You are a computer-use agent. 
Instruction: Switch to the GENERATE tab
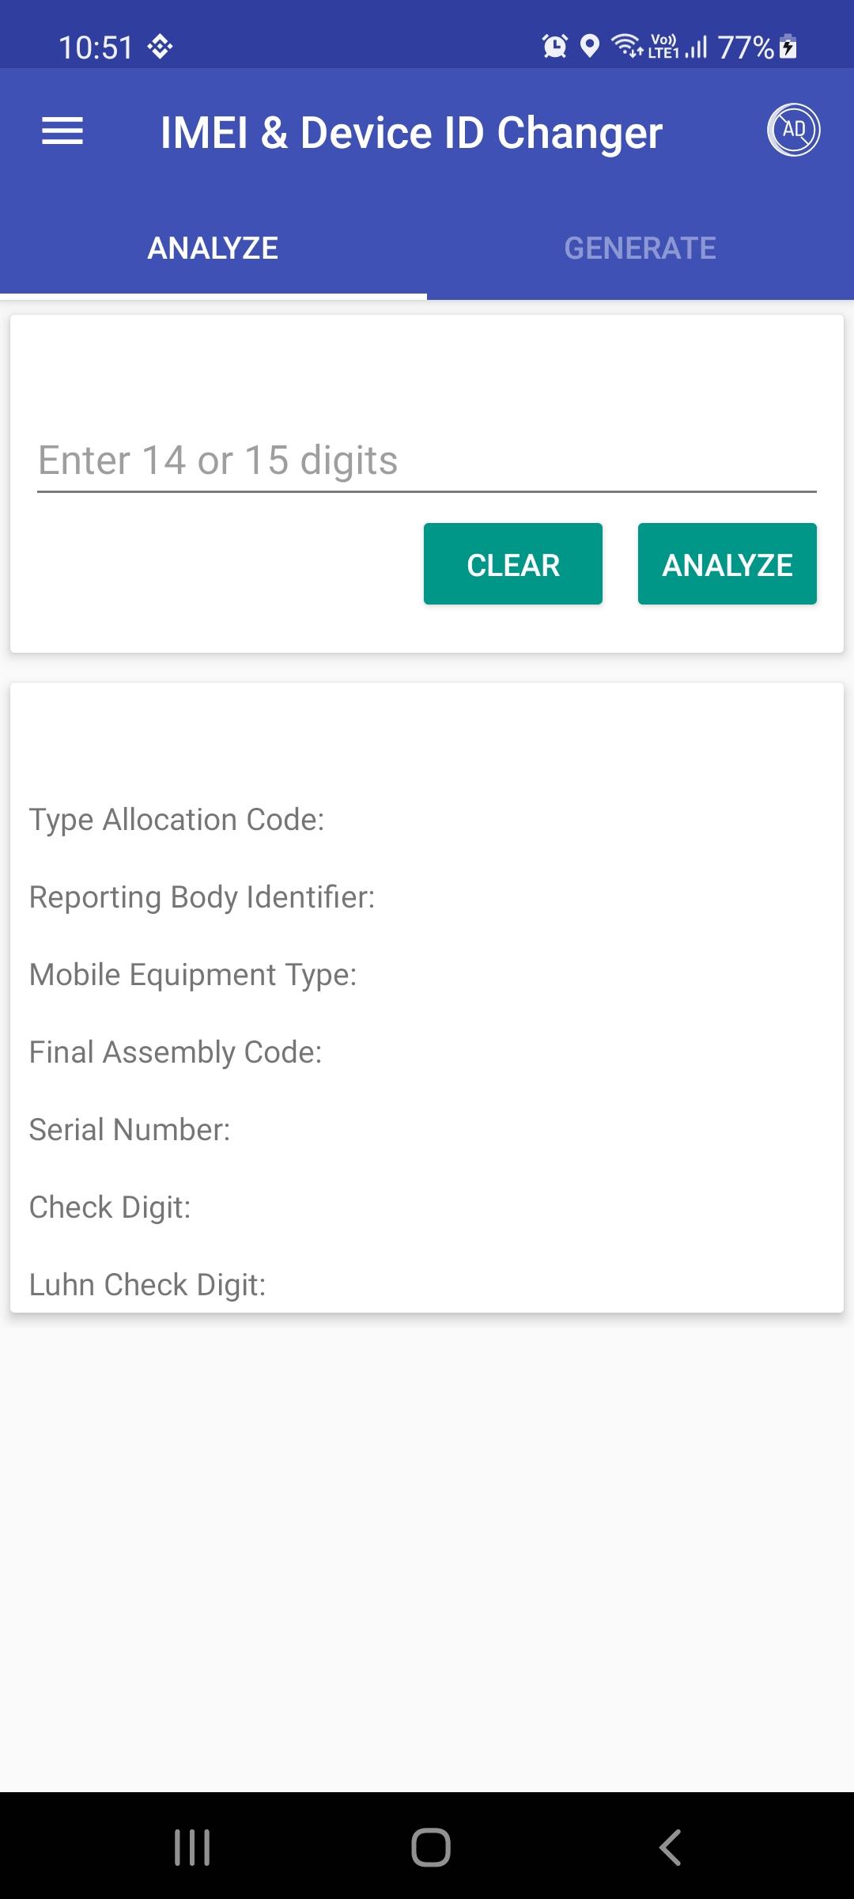click(x=640, y=248)
